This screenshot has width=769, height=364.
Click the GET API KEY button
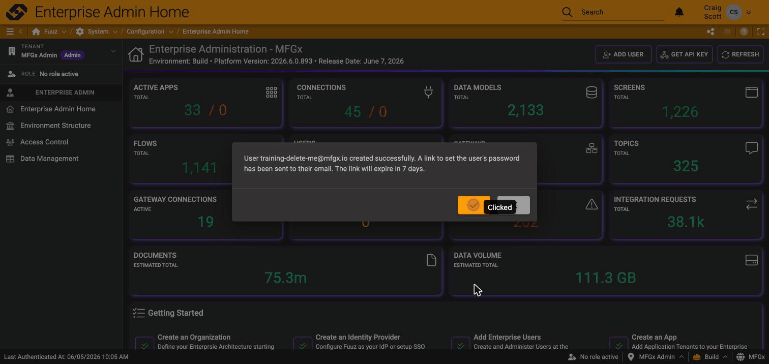click(684, 54)
